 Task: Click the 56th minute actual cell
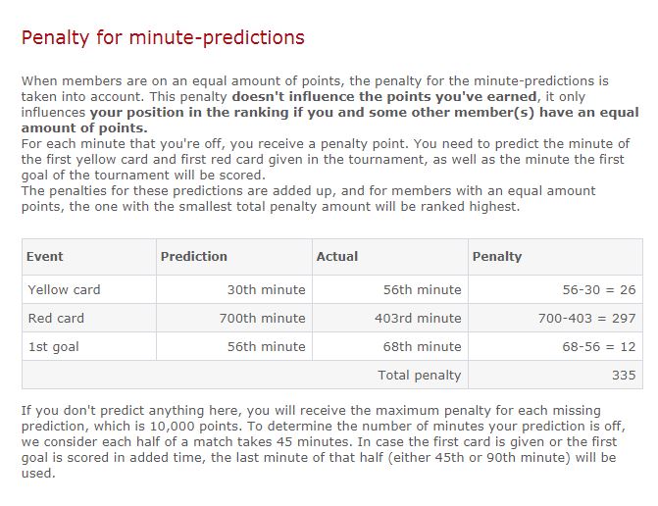point(390,289)
